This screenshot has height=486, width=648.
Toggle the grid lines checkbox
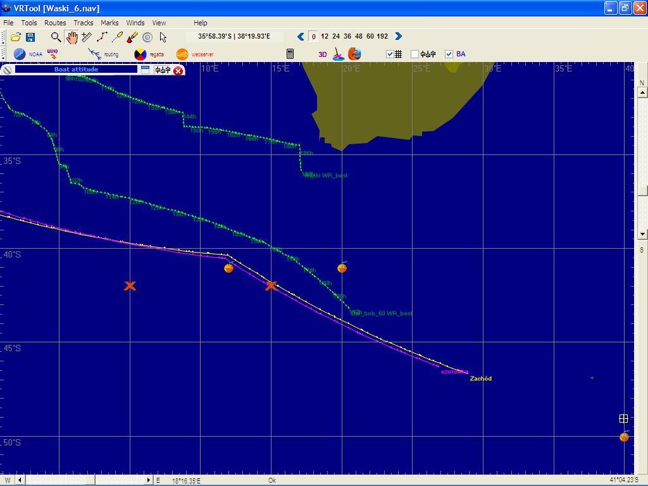[390, 54]
